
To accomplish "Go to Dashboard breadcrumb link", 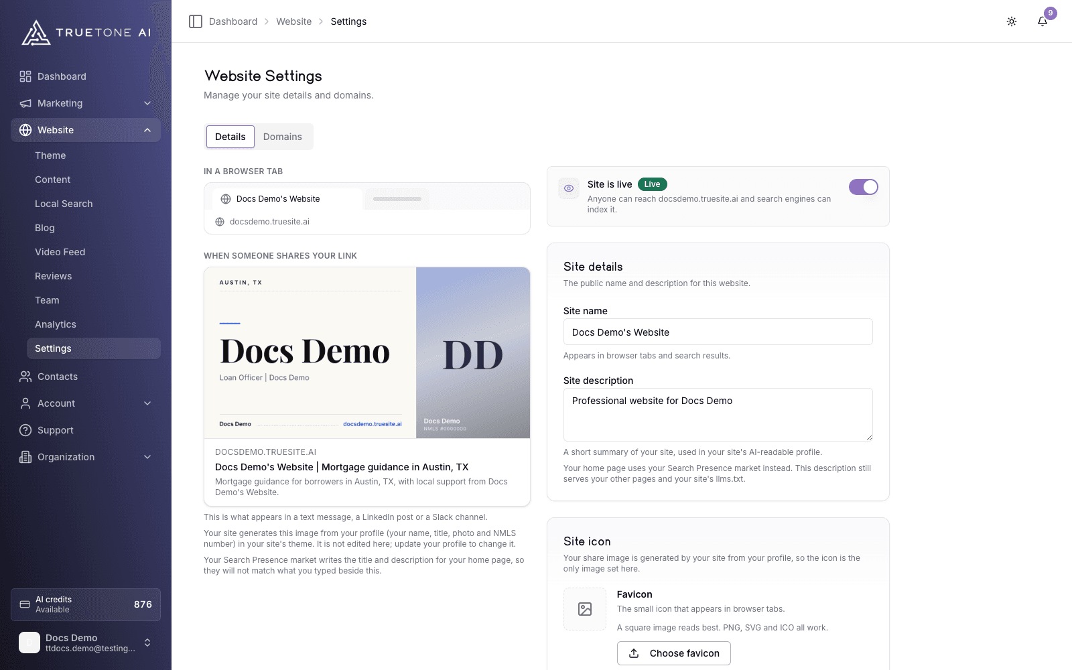I will [233, 21].
